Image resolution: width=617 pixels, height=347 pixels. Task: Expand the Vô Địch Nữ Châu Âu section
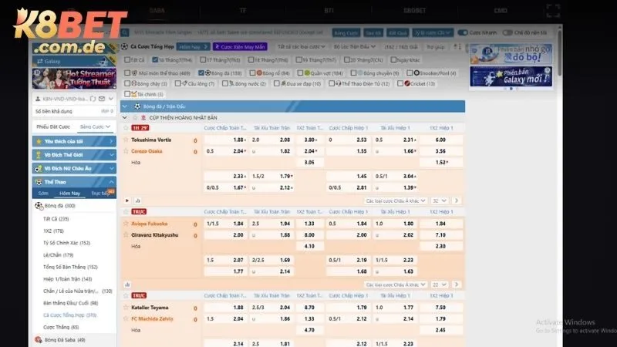tap(74, 168)
